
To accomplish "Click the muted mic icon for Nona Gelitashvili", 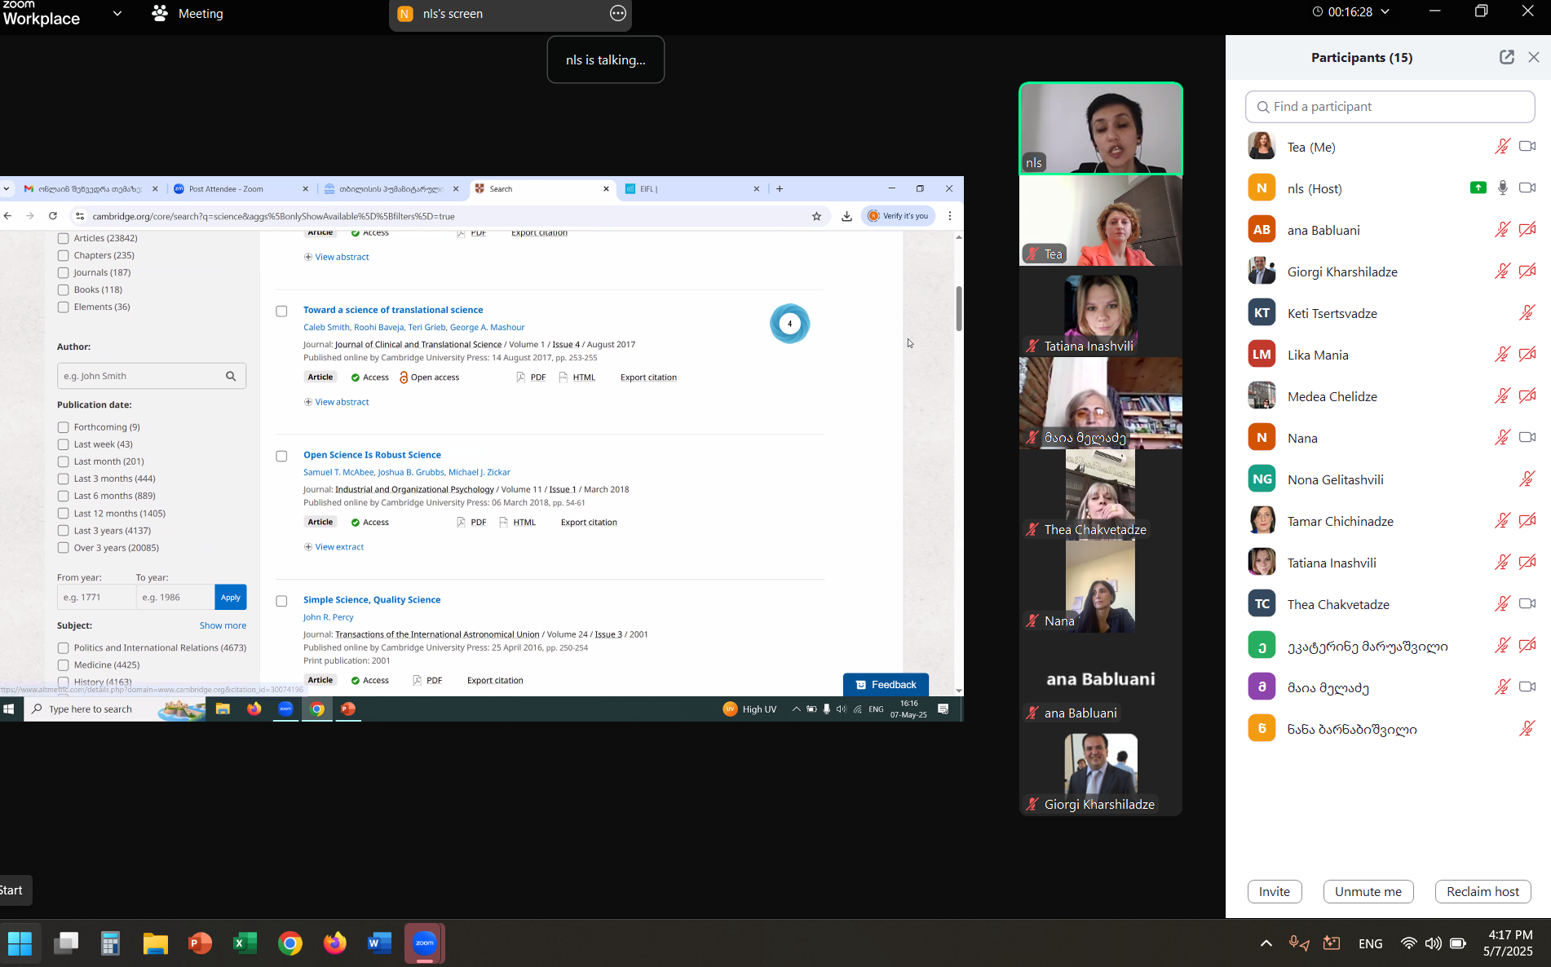I will click(1527, 479).
